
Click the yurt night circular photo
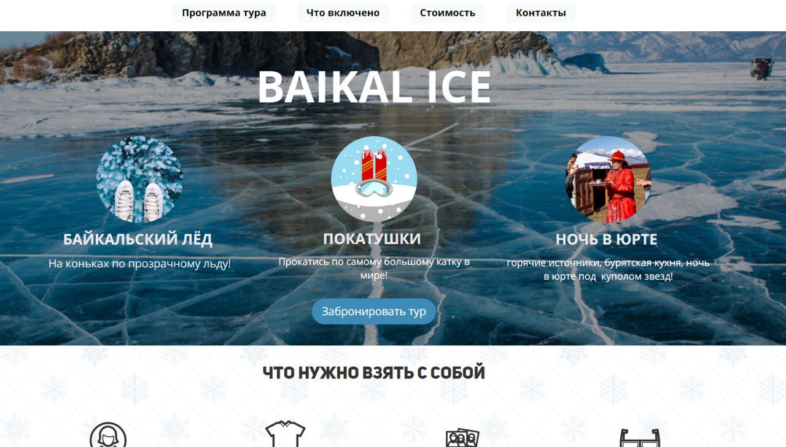[609, 179]
